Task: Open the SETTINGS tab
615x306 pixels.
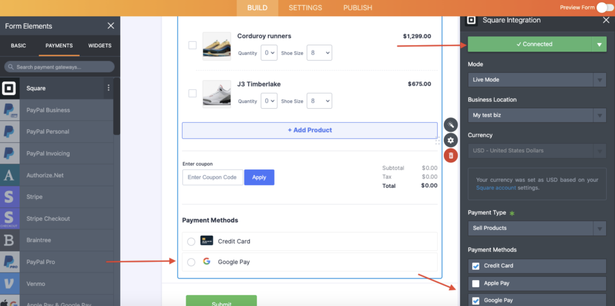Action: tap(305, 8)
